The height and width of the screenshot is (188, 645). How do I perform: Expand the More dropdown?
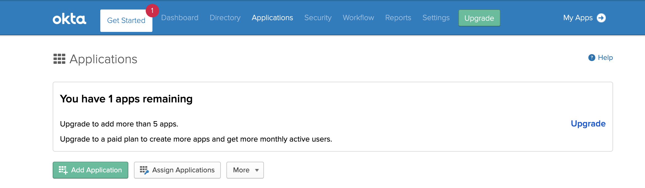(x=245, y=170)
